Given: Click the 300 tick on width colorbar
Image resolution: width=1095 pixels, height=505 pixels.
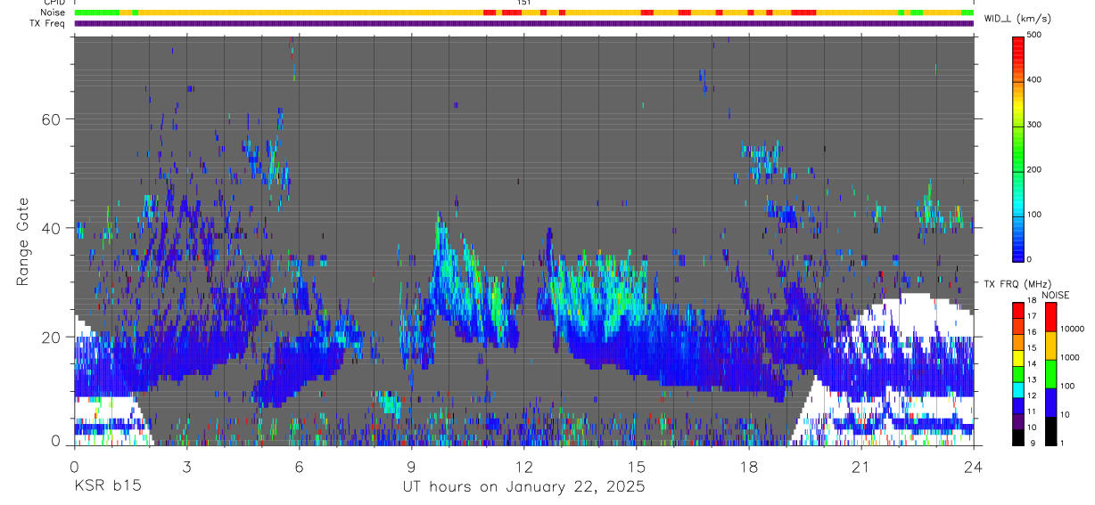Looking at the screenshot, I should pos(1034,125).
